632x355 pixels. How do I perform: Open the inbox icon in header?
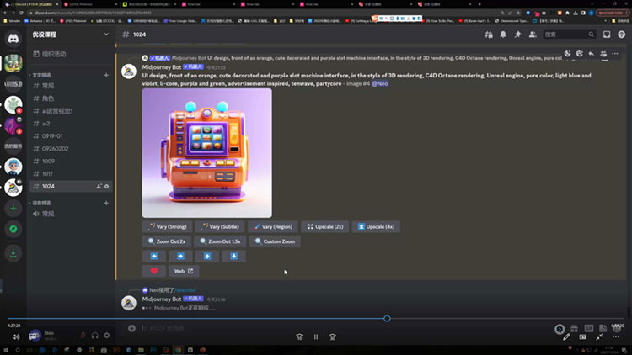tap(606, 34)
